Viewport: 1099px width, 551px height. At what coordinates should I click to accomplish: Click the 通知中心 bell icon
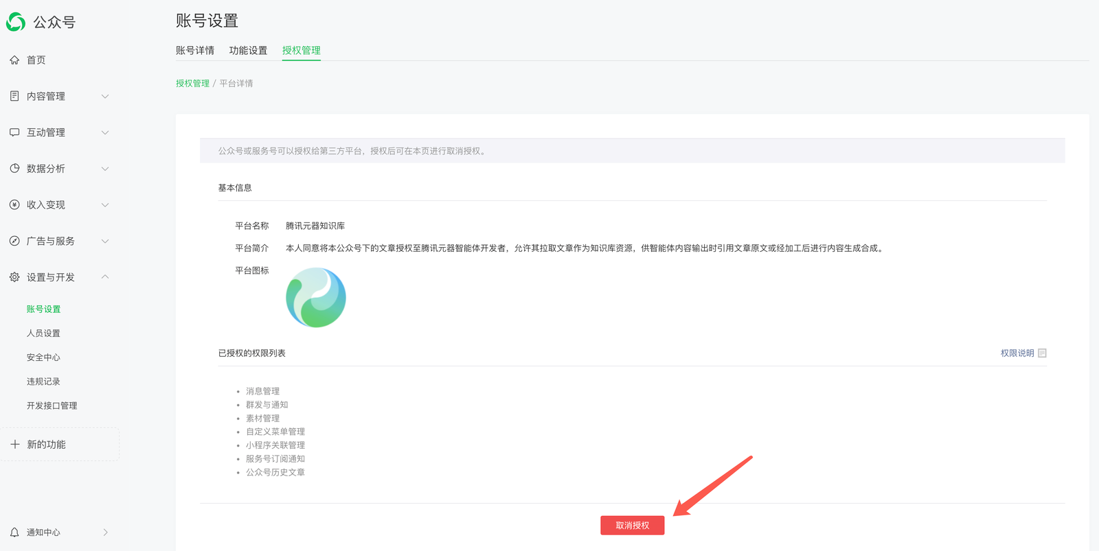tap(14, 532)
